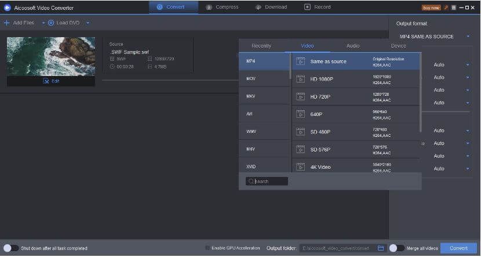Click the 4K Video preset icon
Screen dimensions: 481x257
click(x=301, y=167)
